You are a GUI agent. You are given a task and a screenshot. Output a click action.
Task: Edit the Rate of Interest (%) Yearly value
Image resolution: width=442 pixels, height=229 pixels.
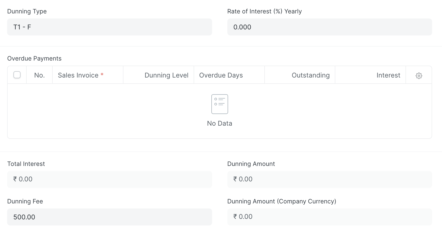click(329, 27)
